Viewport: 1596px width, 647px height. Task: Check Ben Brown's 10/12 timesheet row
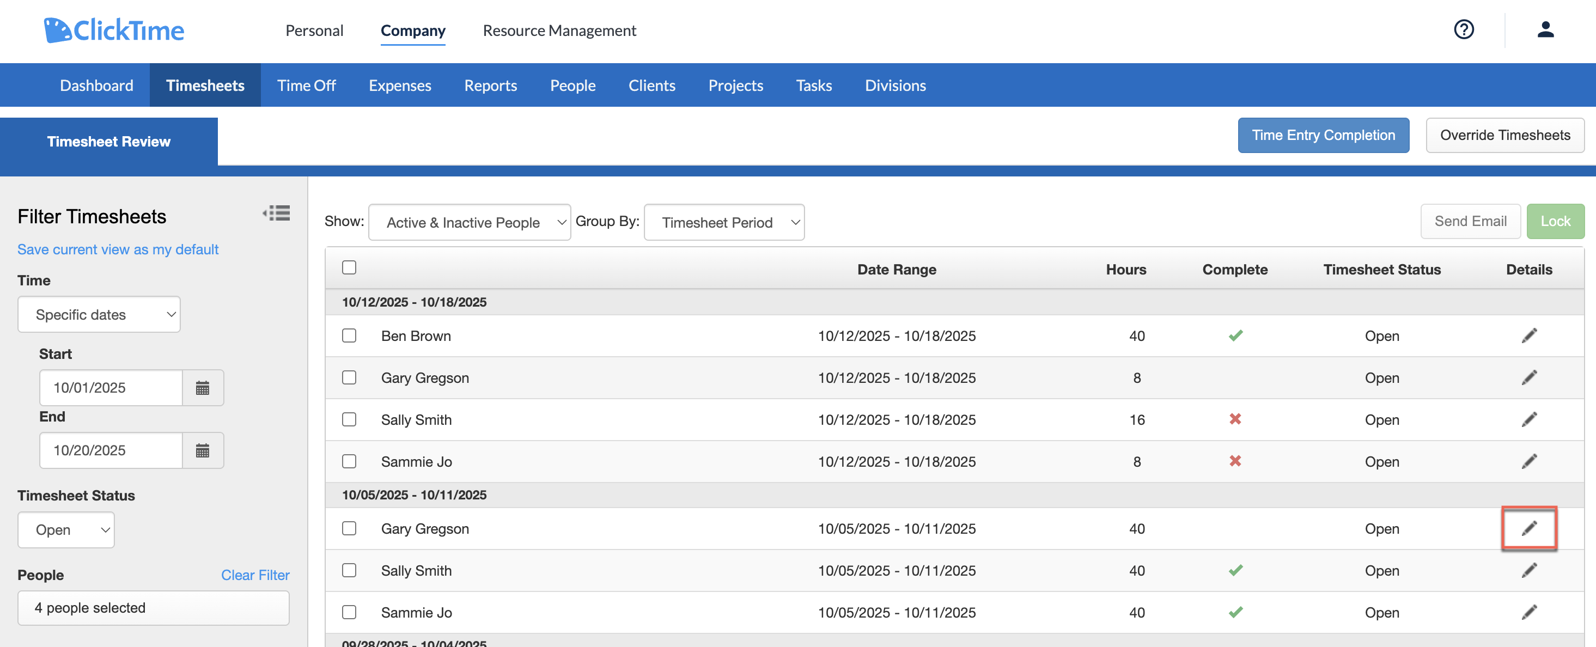pos(350,335)
